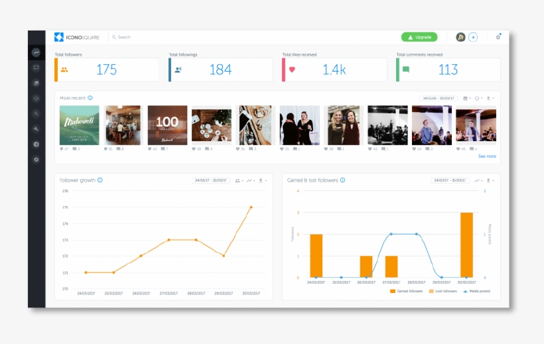Screen dimensions: 544x344
Task: Open the chart type dropdown in Gained & lost followers
Action: point(478,180)
